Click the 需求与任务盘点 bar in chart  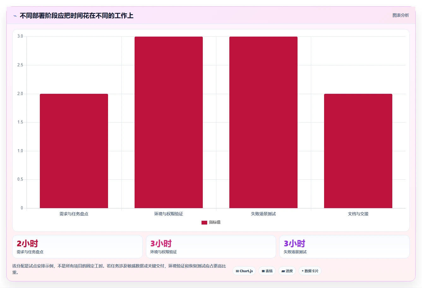[74, 151]
